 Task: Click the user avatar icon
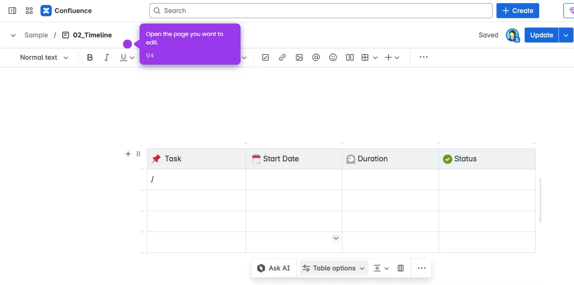pyautogui.click(x=512, y=35)
